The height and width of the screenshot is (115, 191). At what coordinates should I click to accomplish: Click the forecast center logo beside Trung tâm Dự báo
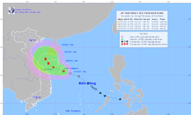[11, 11]
